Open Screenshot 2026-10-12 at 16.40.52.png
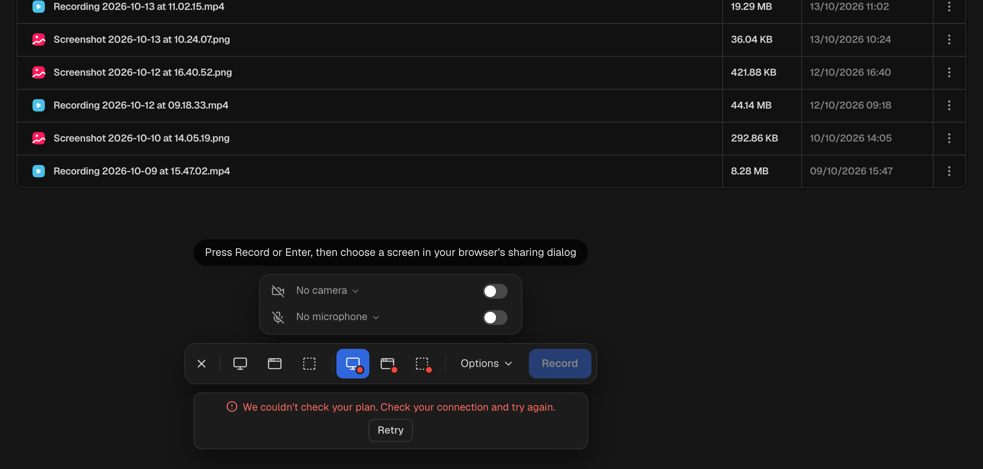Viewport: 983px width, 469px height. coord(143,72)
